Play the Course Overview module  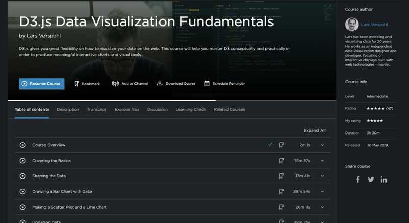click(22, 145)
